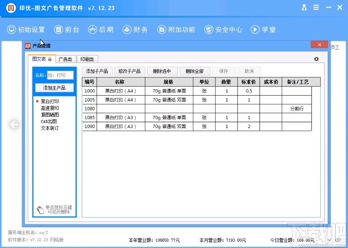The height and width of the screenshot is (248, 348).
Task: Click 70g 普通纸 双面 in row 1005
Action: point(169,100)
